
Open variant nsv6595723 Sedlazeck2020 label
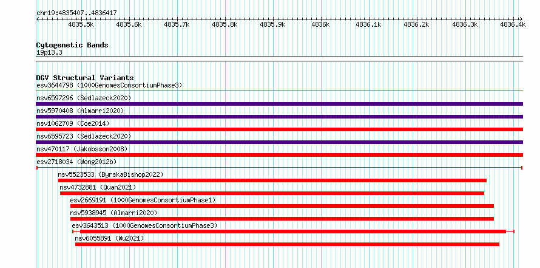pos(84,136)
